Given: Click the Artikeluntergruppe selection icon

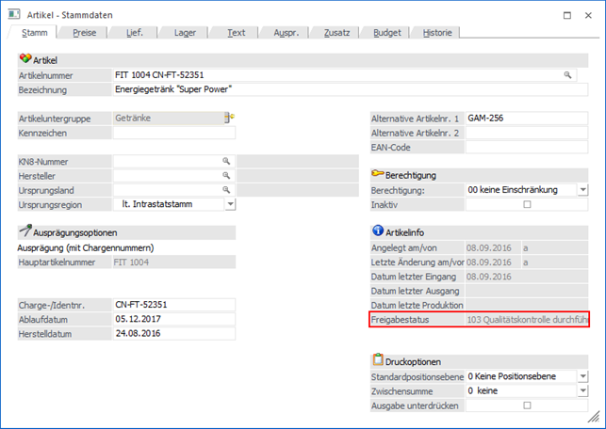Looking at the screenshot, I should pos(228,118).
